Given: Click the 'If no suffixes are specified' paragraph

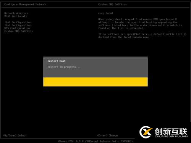Looking at the screenshot, I should coord(142,36).
